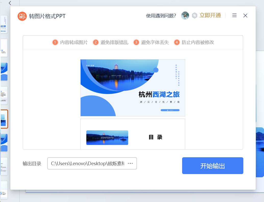
Task: Browse output folder with the ellipsis button
Action: (130, 163)
